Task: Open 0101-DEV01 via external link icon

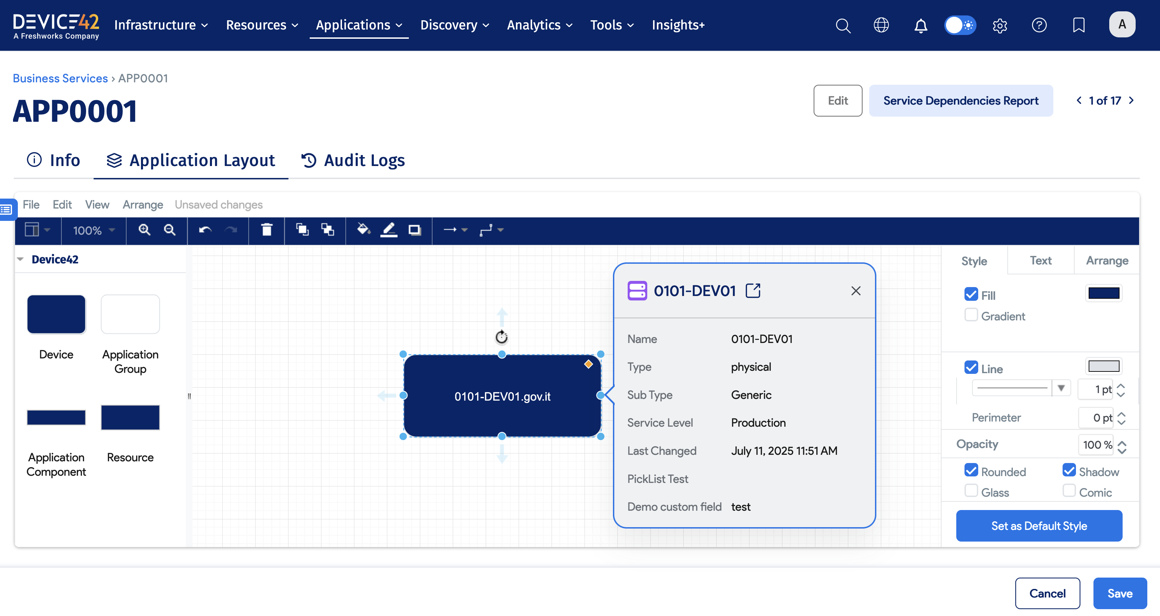Action: click(753, 291)
